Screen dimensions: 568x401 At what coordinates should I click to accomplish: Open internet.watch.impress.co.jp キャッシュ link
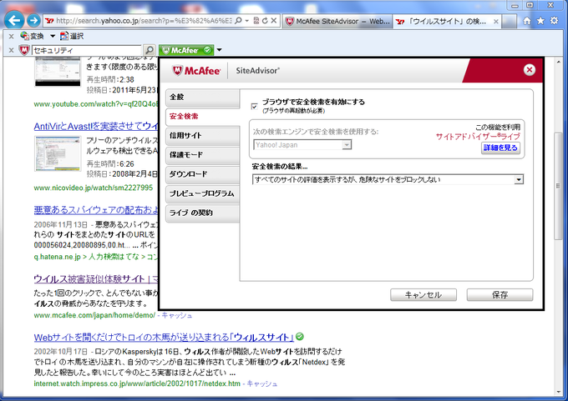[262, 383]
